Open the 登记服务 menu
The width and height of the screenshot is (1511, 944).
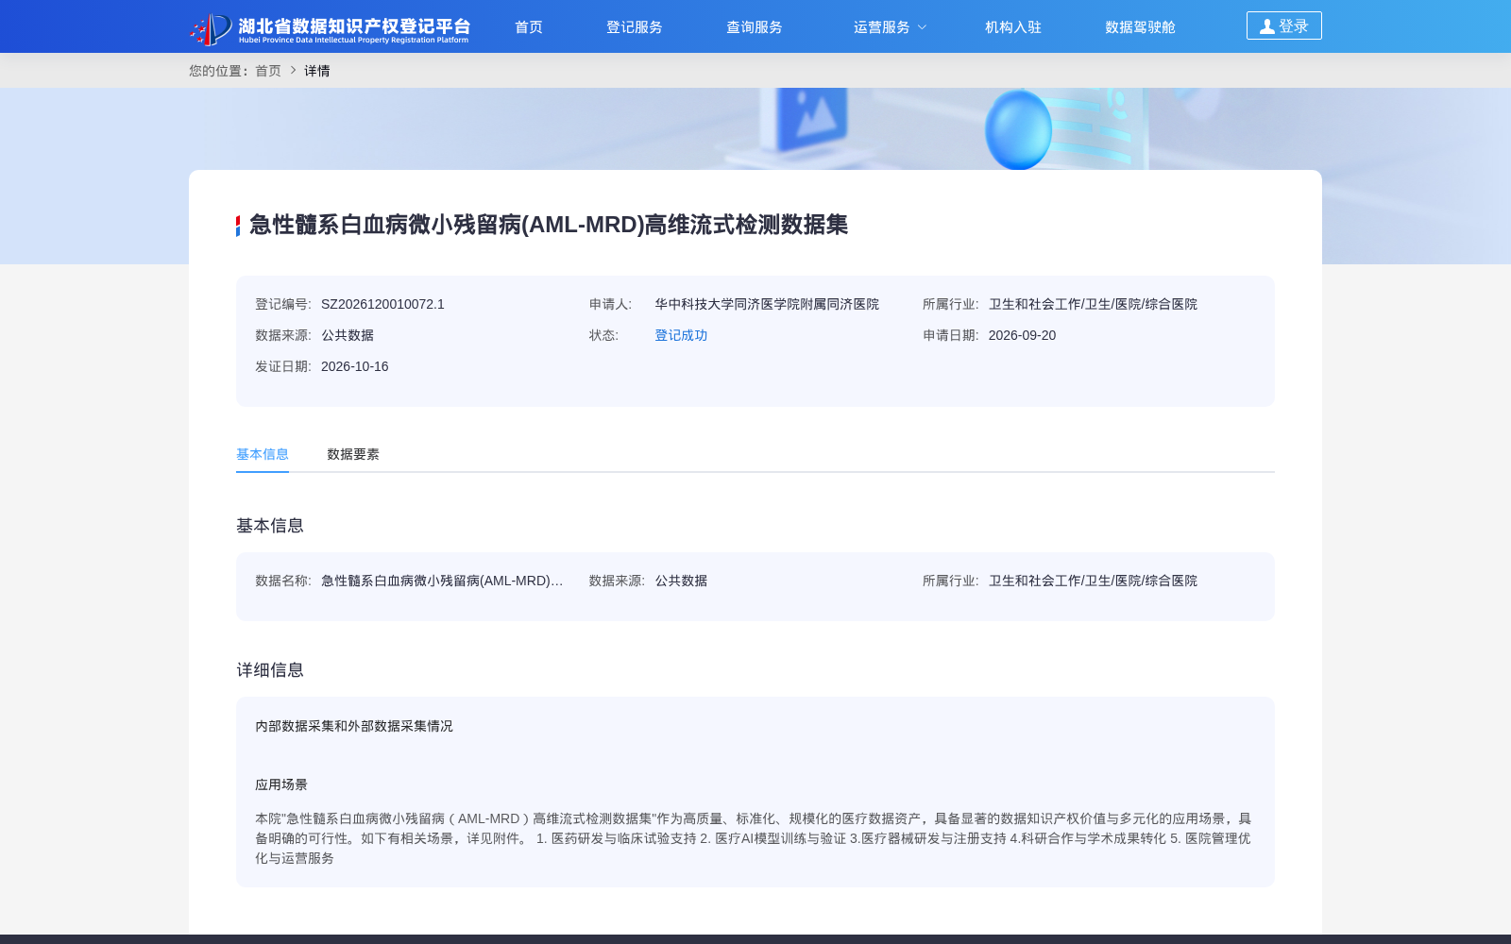point(635,27)
